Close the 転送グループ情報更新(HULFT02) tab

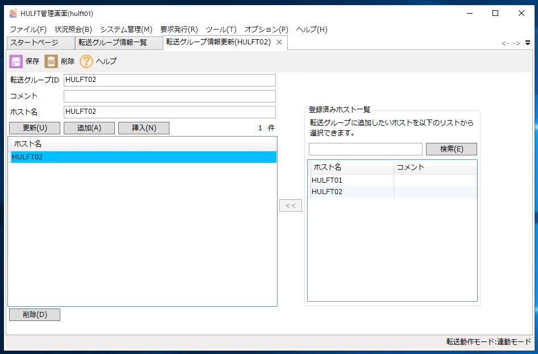(x=279, y=42)
